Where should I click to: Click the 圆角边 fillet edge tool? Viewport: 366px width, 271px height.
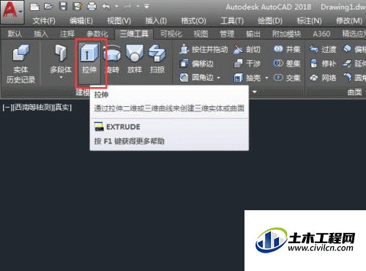197,78
